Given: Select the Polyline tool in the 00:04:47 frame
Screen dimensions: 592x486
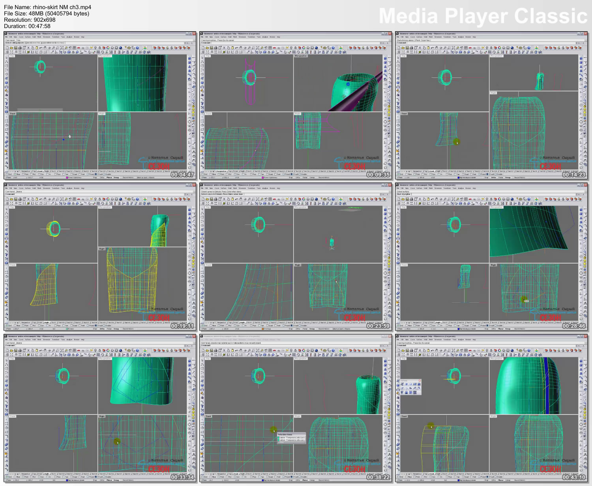Looking at the screenshot, I should point(6,62).
